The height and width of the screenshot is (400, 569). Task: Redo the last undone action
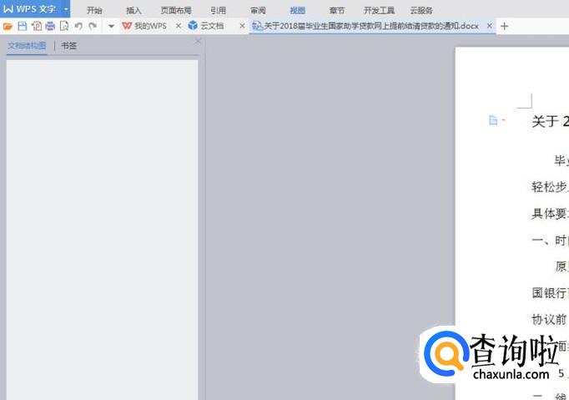coord(93,26)
